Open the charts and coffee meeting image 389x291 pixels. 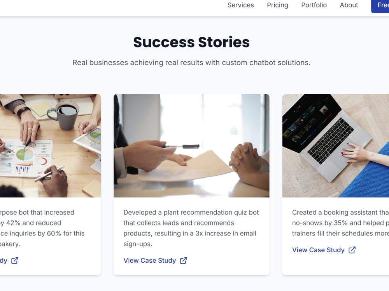point(50,145)
